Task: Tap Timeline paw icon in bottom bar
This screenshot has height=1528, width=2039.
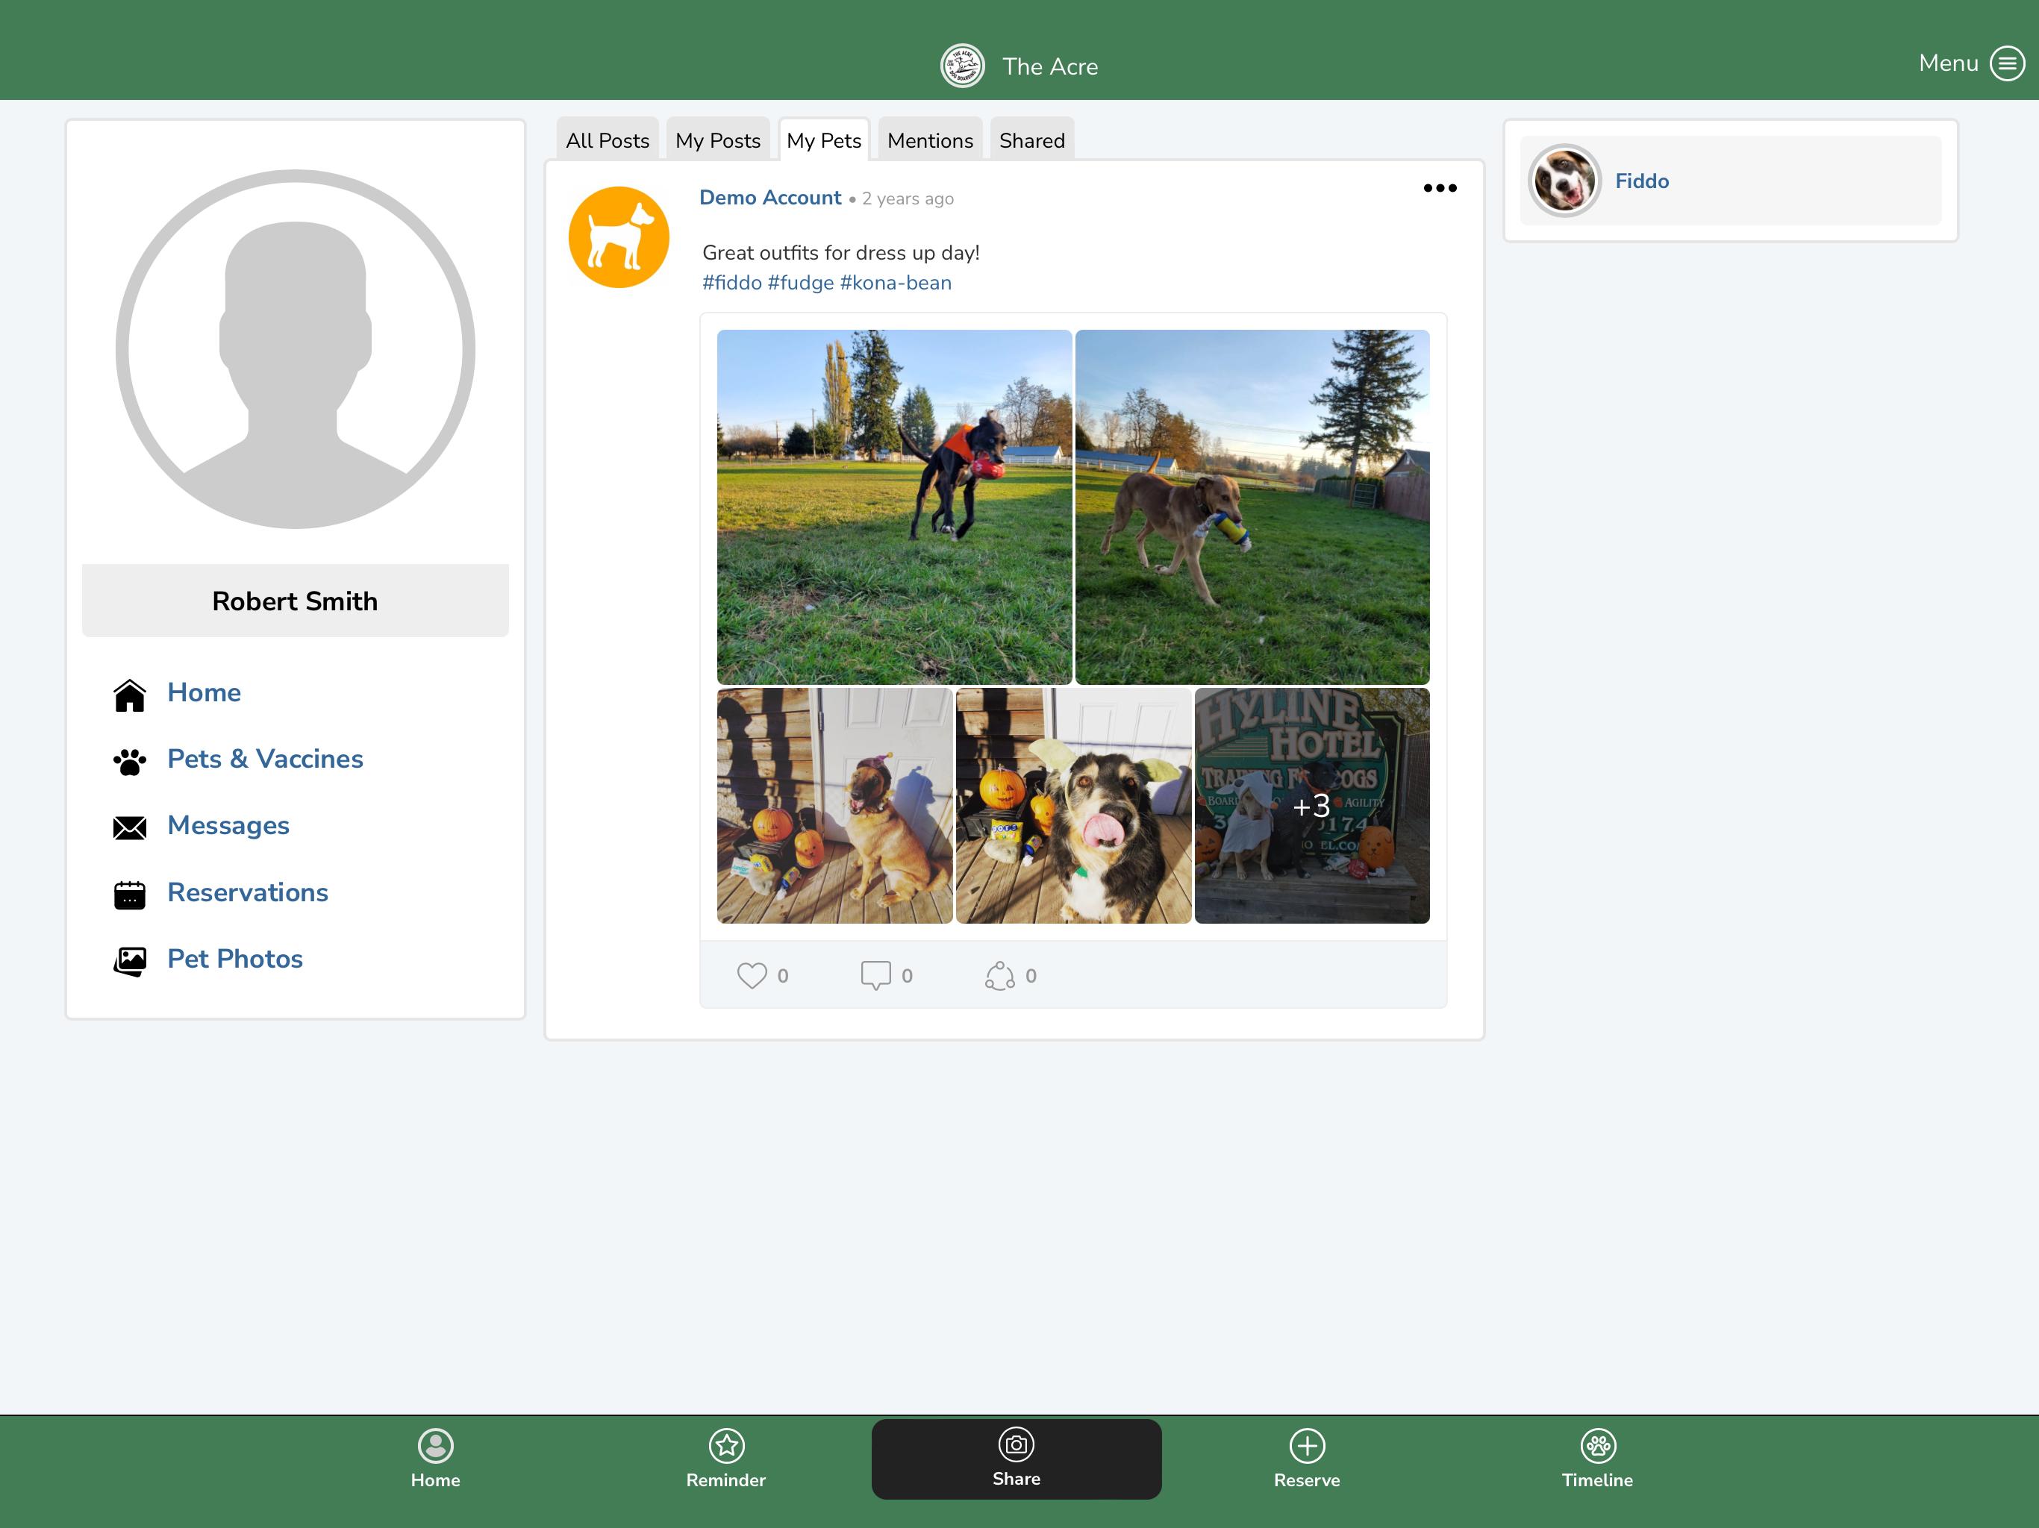Action: (x=1597, y=1445)
